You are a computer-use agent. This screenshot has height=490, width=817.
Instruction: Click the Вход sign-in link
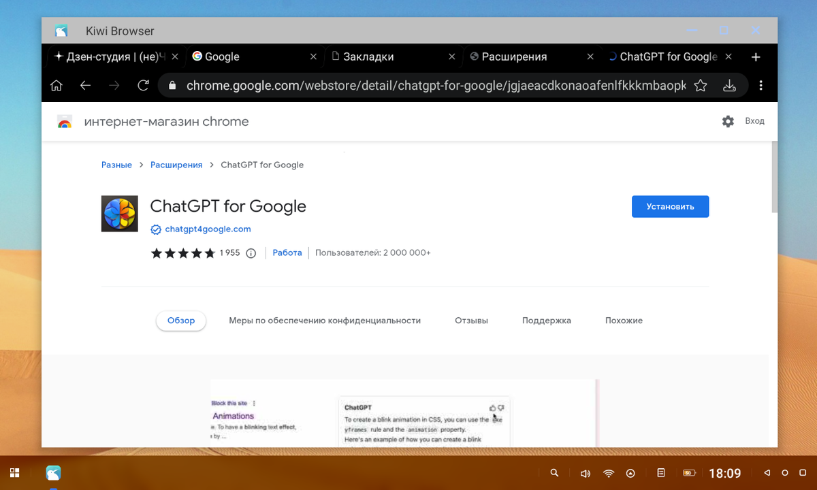pyautogui.click(x=754, y=121)
